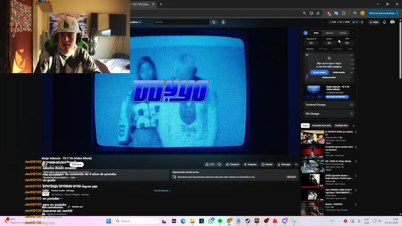Click the Inicia sesión button

339,72
